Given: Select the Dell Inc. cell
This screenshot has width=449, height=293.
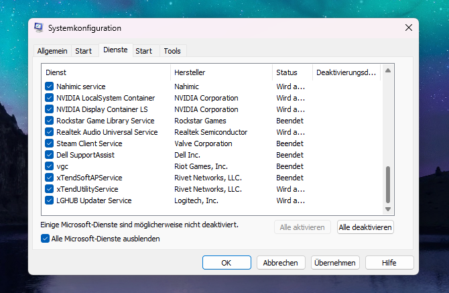Looking at the screenshot, I should point(187,155).
